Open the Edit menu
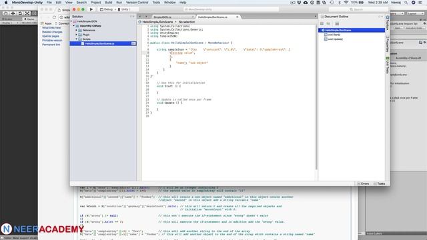This screenshot has width=427, height=240. click(x=59, y=3)
